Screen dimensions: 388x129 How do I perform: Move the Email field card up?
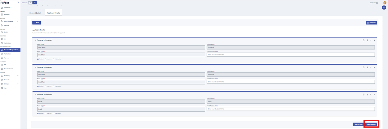(x=371, y=94)
